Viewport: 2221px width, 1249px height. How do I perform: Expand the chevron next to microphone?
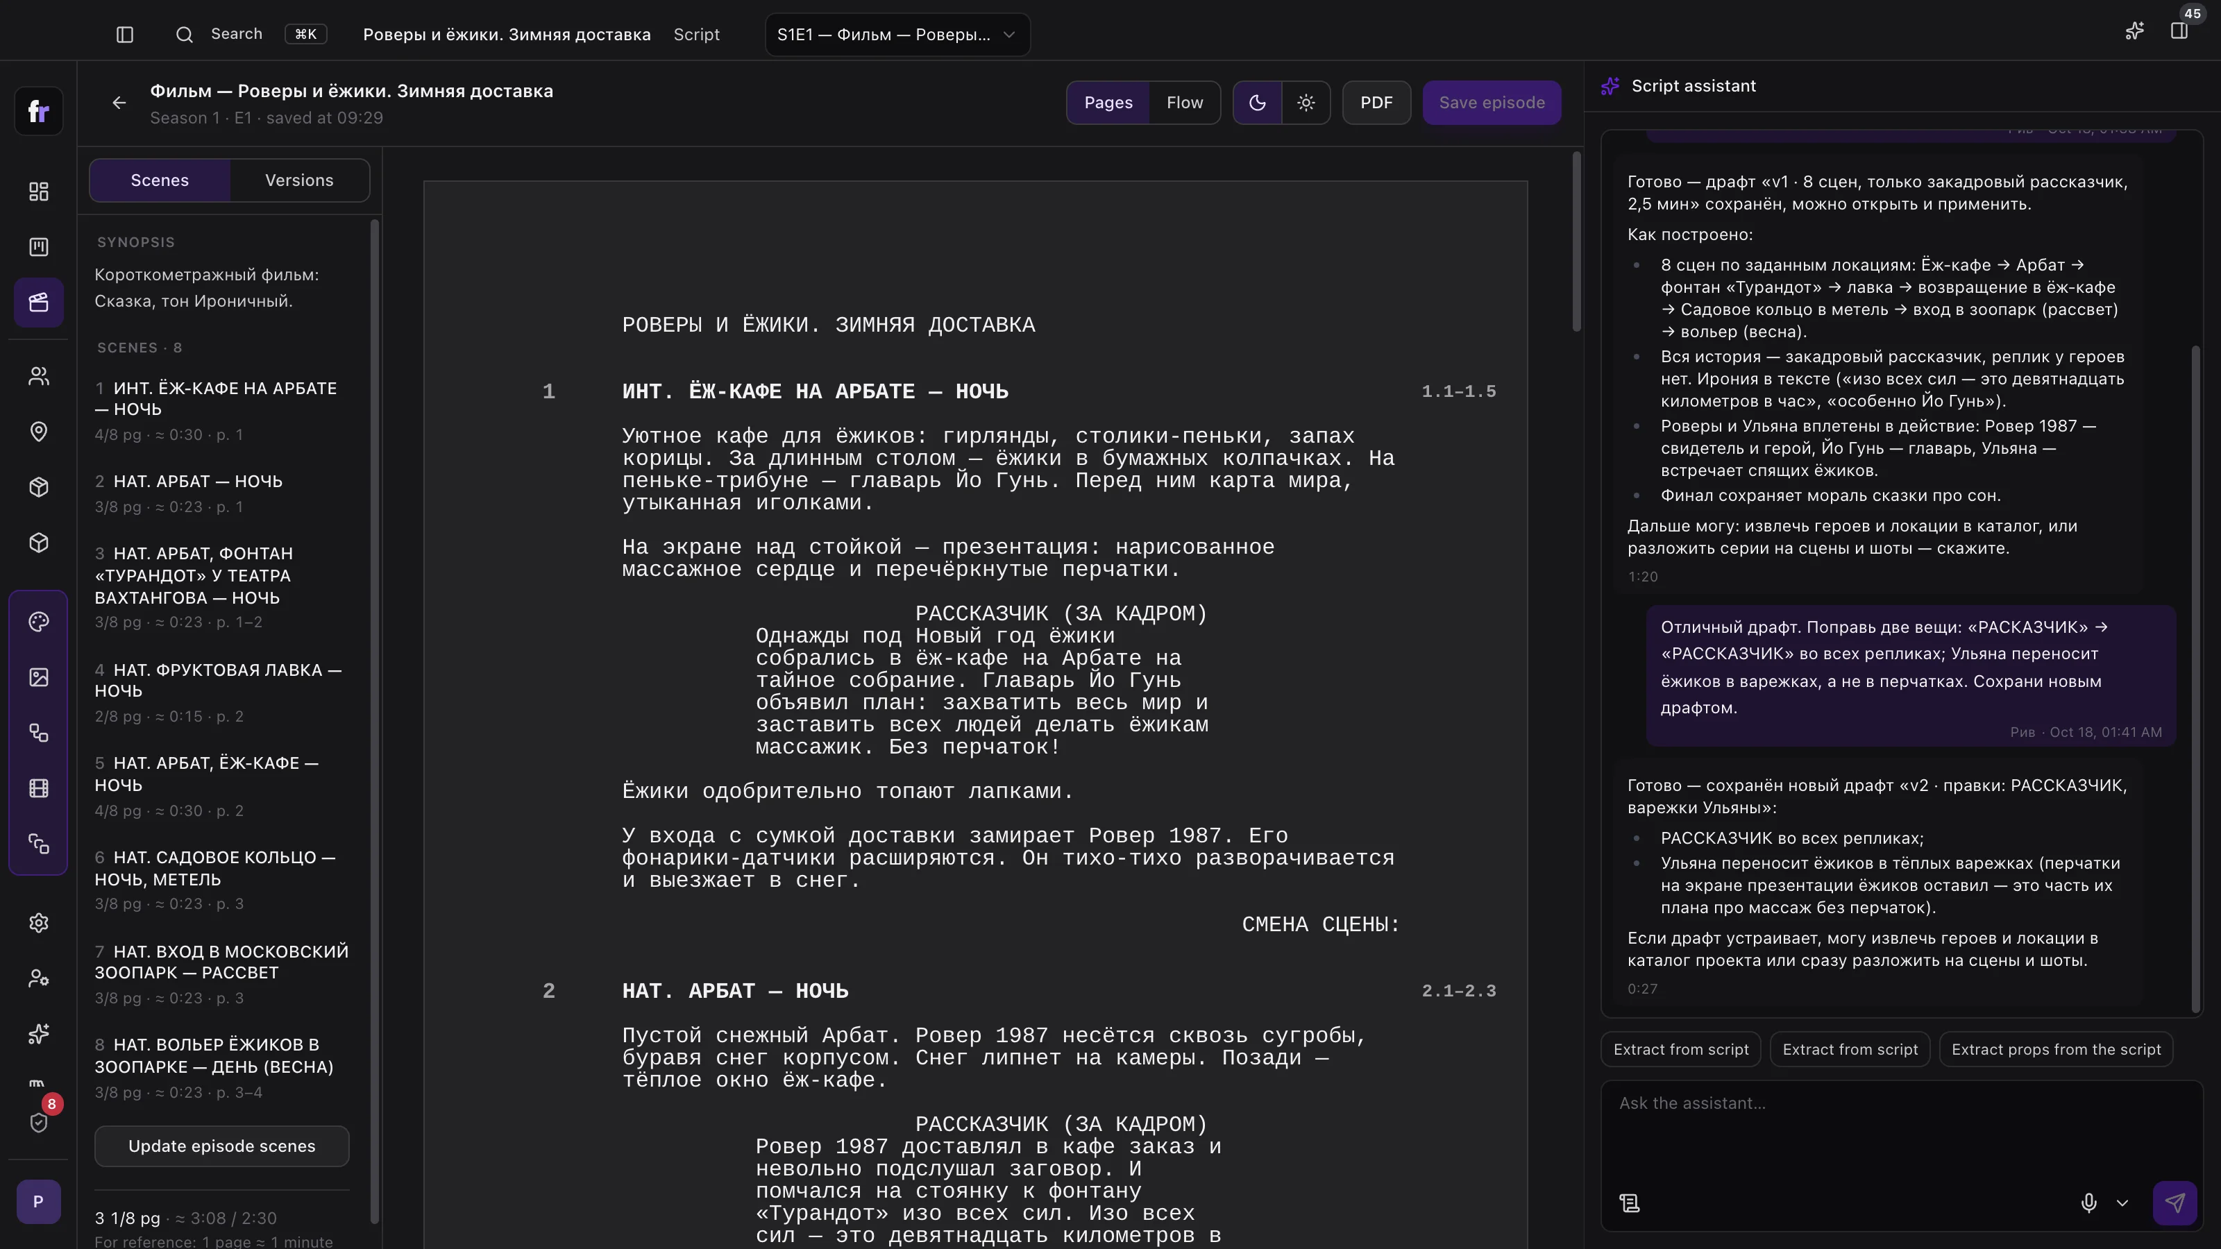click(2122, 1203)
